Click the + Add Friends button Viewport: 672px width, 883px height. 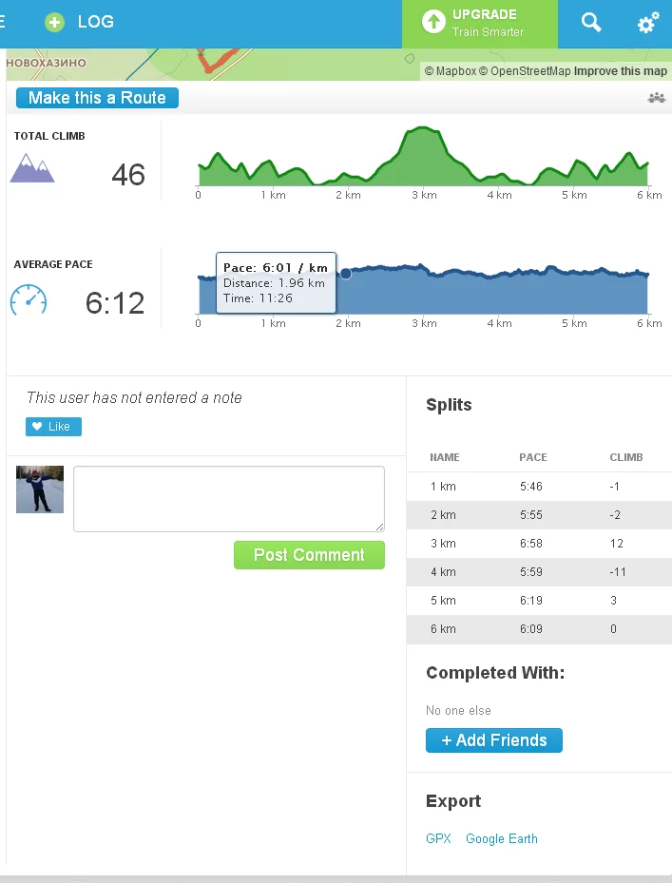[494, 740]
